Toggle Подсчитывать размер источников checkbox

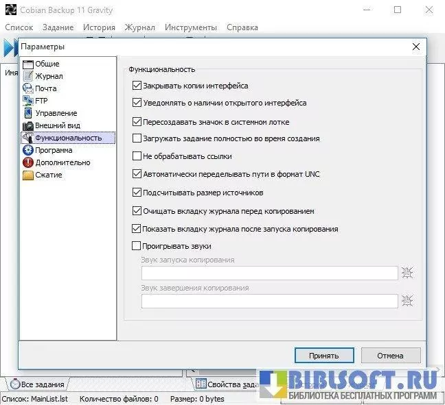(x=136, y=193)
